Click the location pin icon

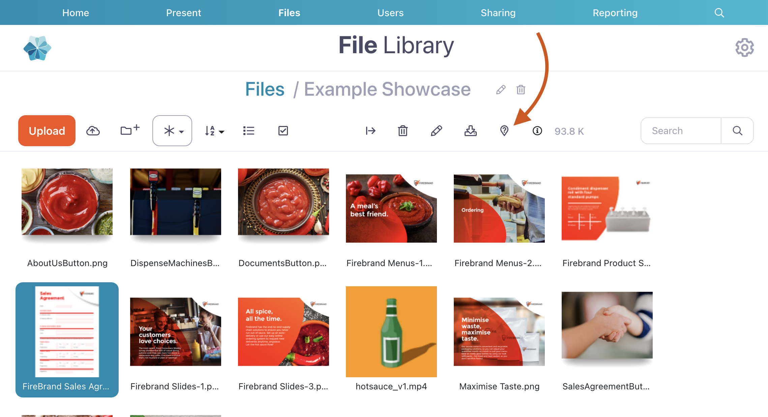tap(504, 131)
